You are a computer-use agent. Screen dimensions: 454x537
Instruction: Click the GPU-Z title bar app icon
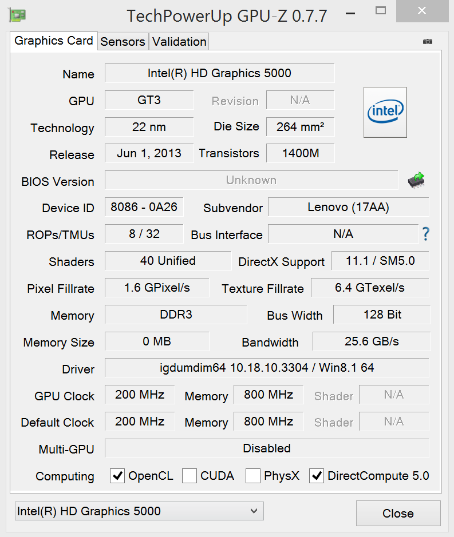[18, 14]
